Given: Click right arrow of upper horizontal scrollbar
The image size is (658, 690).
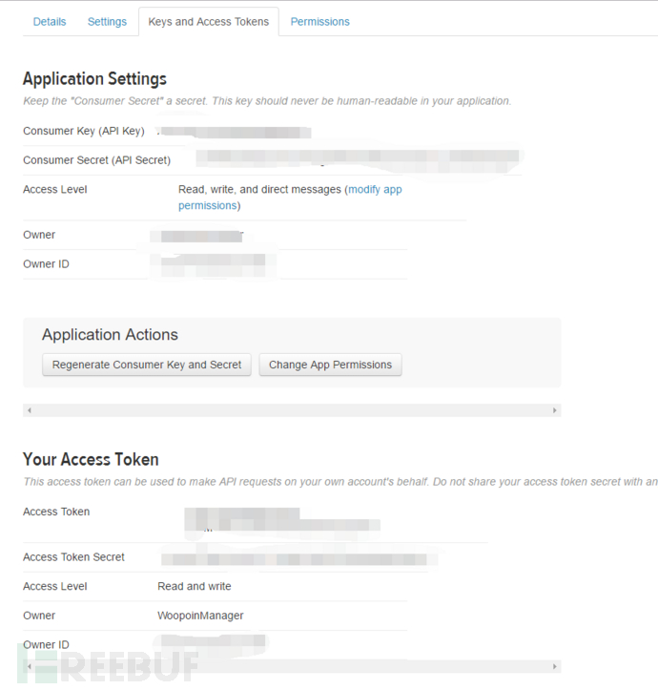Looking at the screenshot, I should 554,410.
